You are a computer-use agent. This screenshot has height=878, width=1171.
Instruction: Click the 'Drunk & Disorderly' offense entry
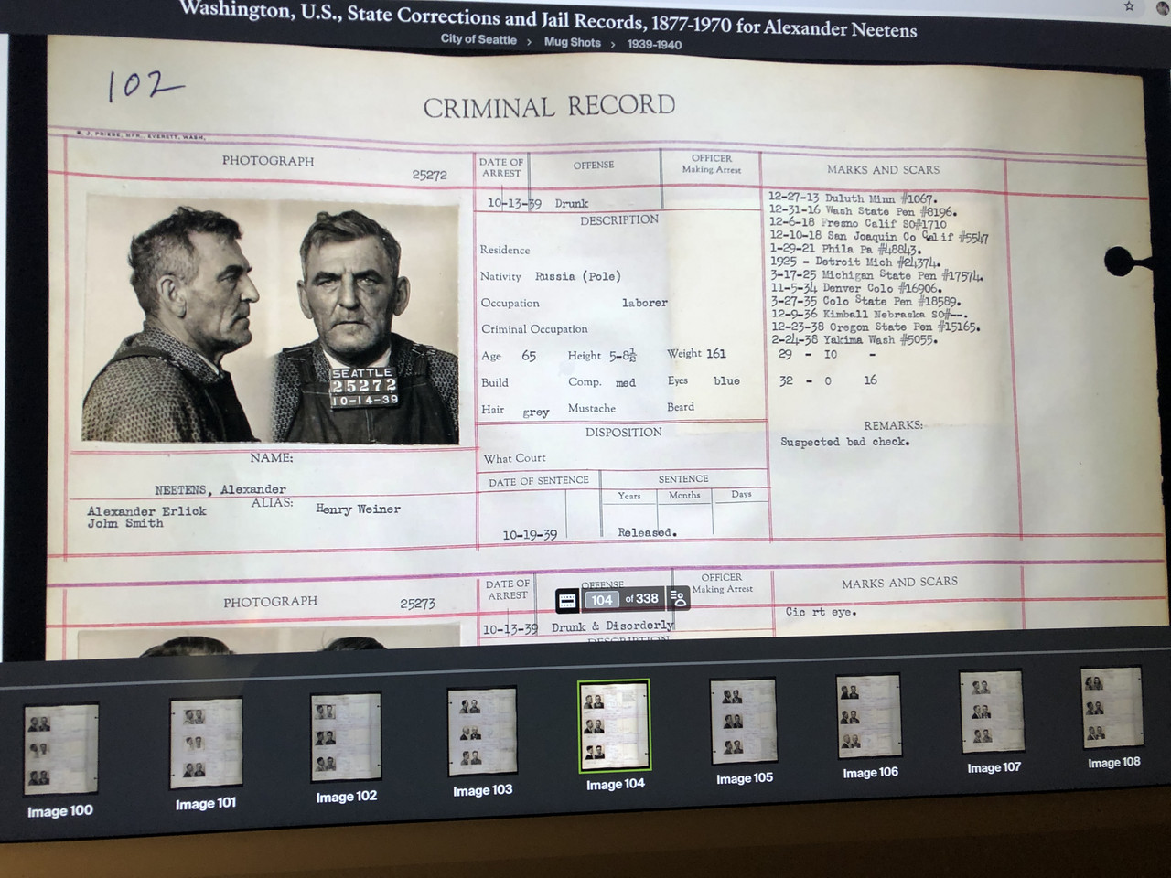tap(612, 626)
